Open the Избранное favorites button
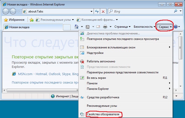This screenshot has height=118, width=185. tap(14, 20)
